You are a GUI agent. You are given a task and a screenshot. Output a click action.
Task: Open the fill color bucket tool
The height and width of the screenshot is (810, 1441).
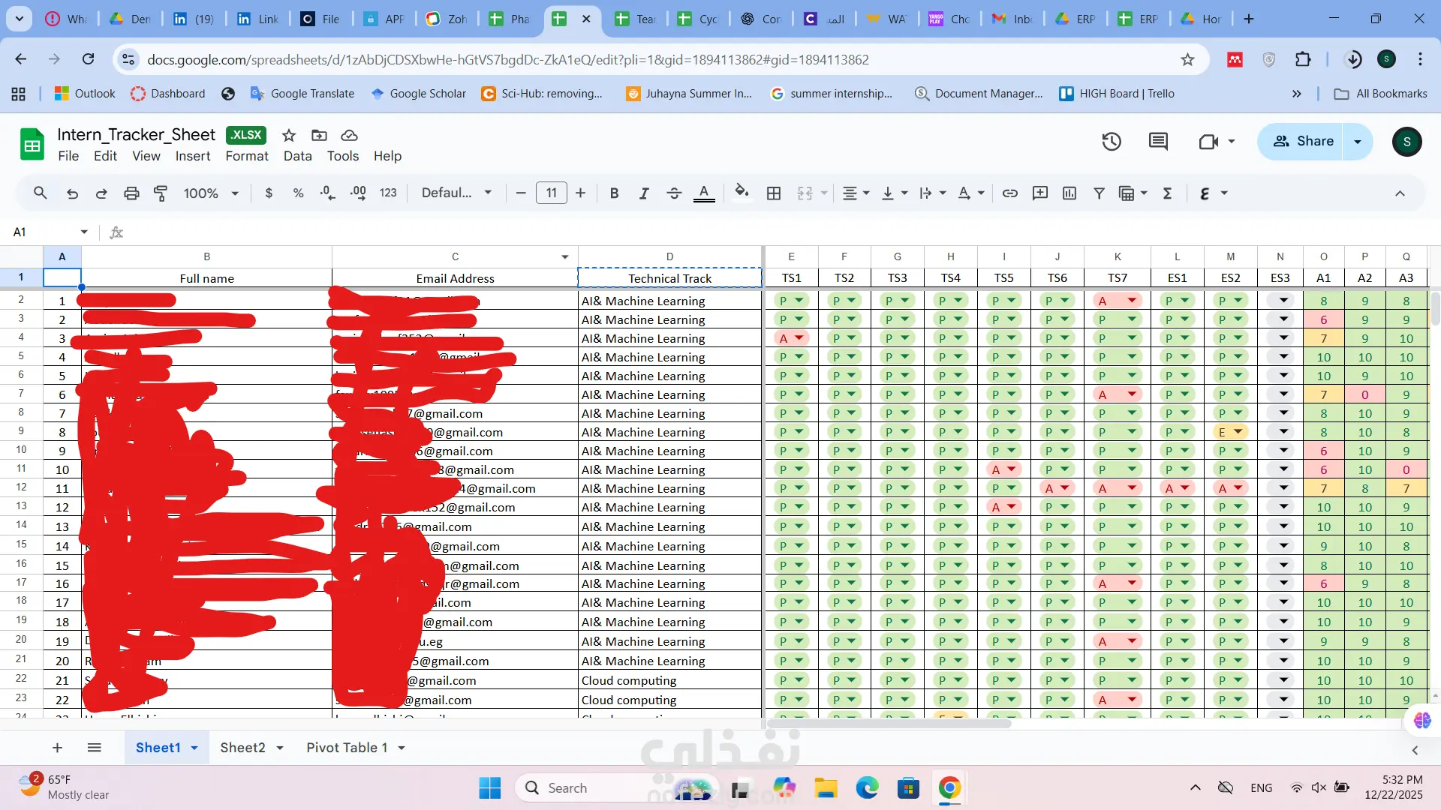coord(742,193)
